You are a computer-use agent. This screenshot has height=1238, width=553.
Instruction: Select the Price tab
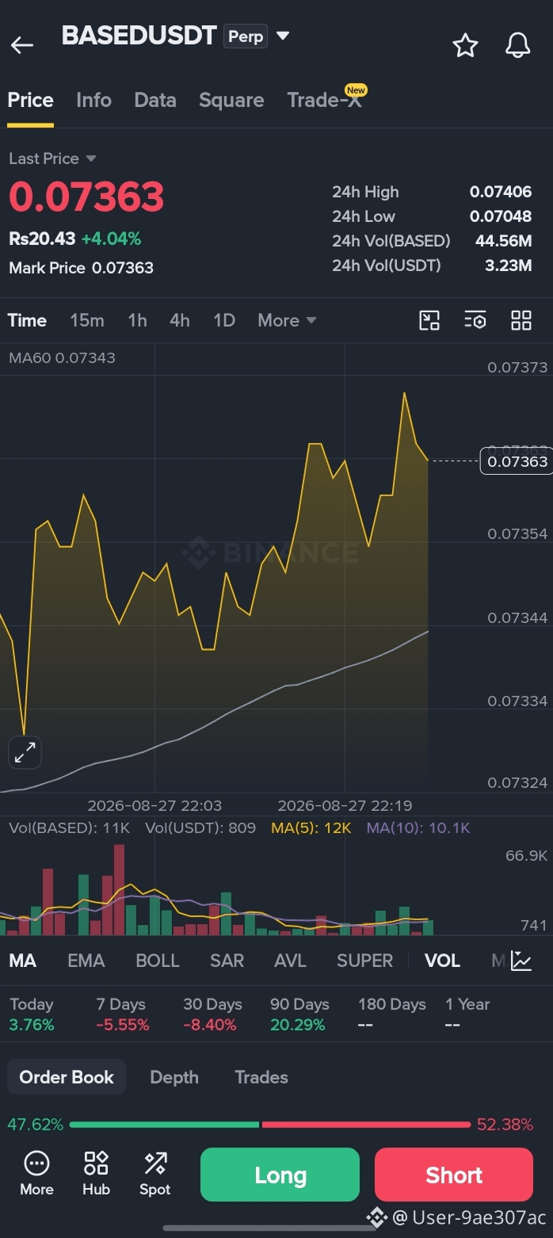[x=31, y=101]
